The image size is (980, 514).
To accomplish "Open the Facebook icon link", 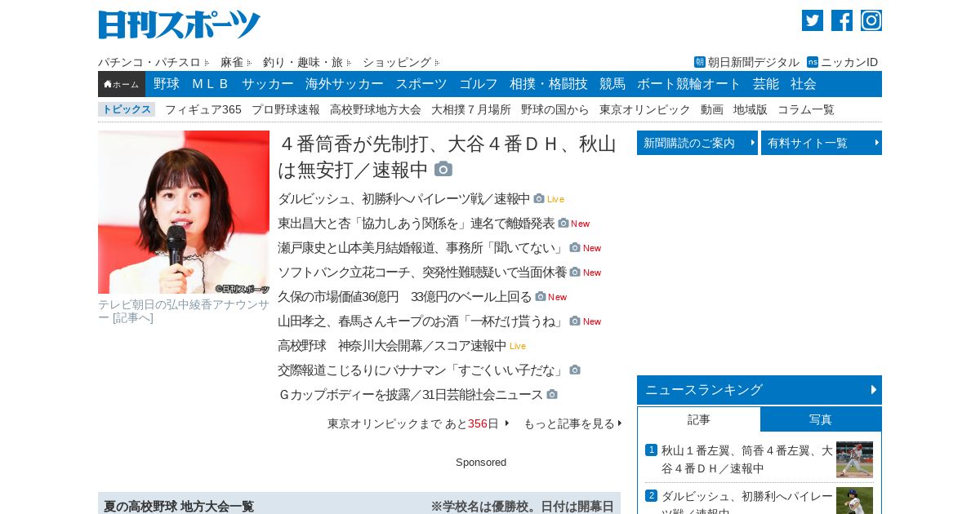I will point(842,20).
